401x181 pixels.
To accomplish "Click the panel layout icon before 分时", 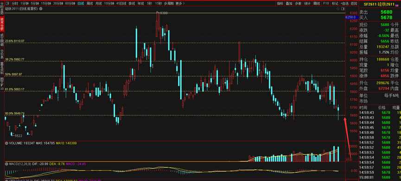I will (7, 4).
